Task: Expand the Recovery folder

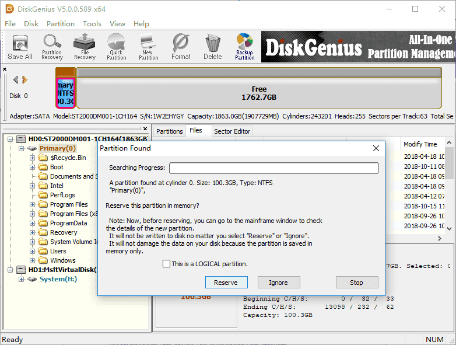Action: tap(32, 232)
